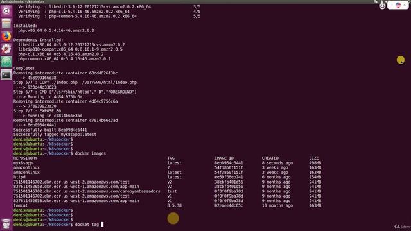This screenshot has width=411, height=231.
Task: Click the 'docker images' command text
Action: pyautogui.click(x=91, y=153)
